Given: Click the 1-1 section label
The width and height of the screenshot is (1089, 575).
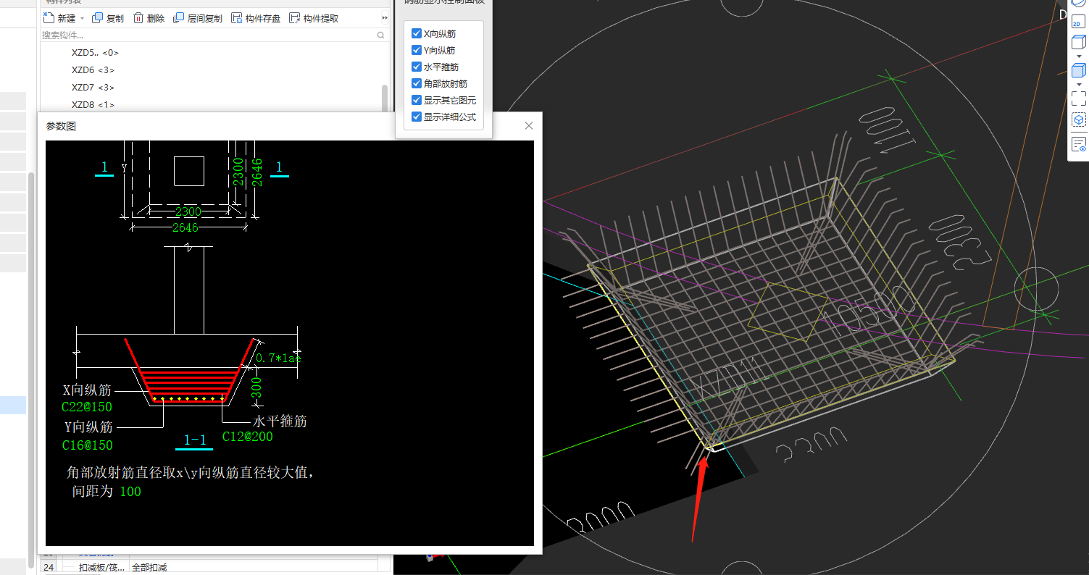Looking at the screenshot, I should click(196, 440).
